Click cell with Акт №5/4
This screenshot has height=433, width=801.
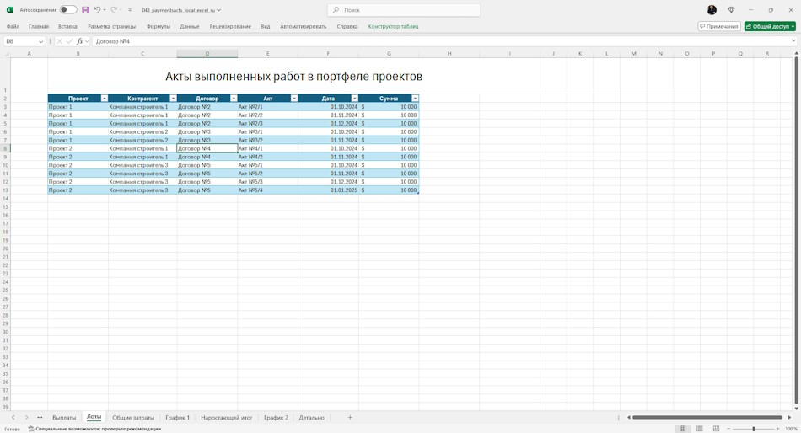pos(267,190)
